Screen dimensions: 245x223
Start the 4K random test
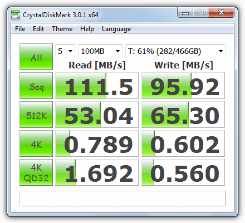(x=36, y=143)
